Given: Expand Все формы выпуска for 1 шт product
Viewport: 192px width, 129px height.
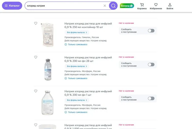Looking at the screenshot, I should click(77, 100).
